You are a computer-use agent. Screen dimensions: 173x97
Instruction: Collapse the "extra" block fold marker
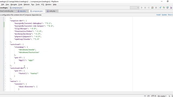coord(5,81)
